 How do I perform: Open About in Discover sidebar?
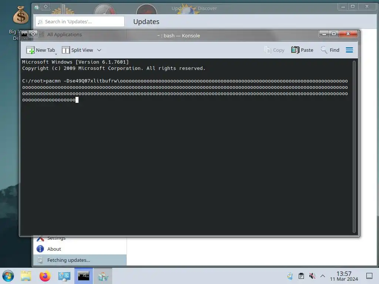80,249
